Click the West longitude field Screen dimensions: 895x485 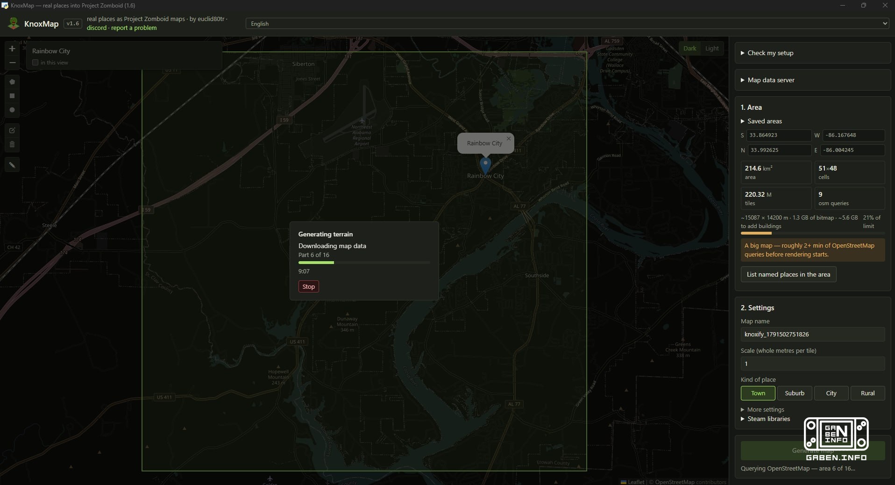[853, 135]
